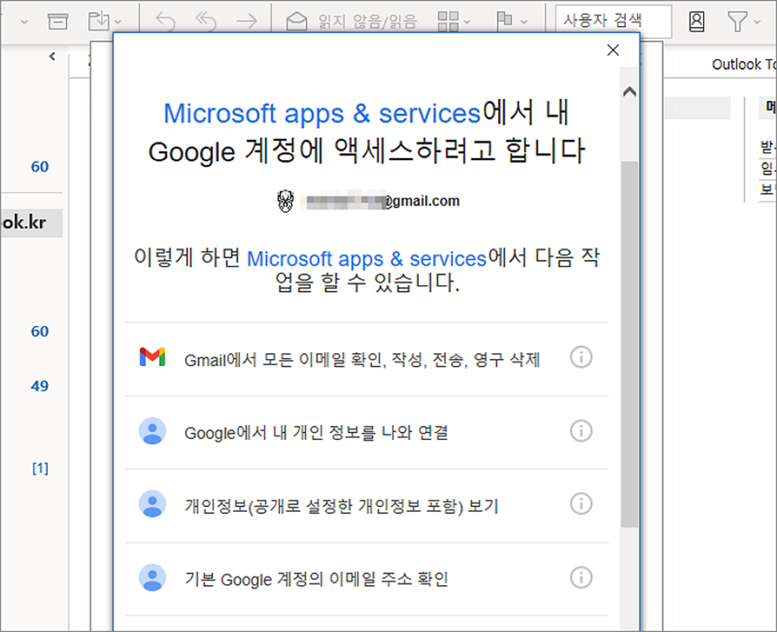Open info icon for Gmail email permission
The width and height of the screenshot is (777, 632).
pyautogui.click(x=581, y=357)
